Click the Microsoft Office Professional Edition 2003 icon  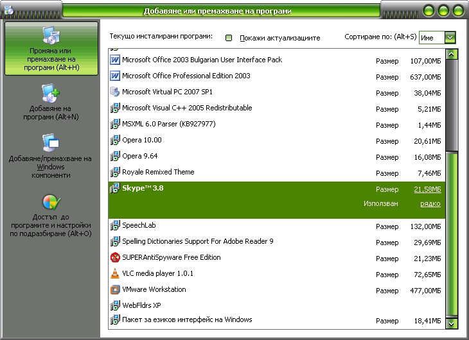click(115, 76)
